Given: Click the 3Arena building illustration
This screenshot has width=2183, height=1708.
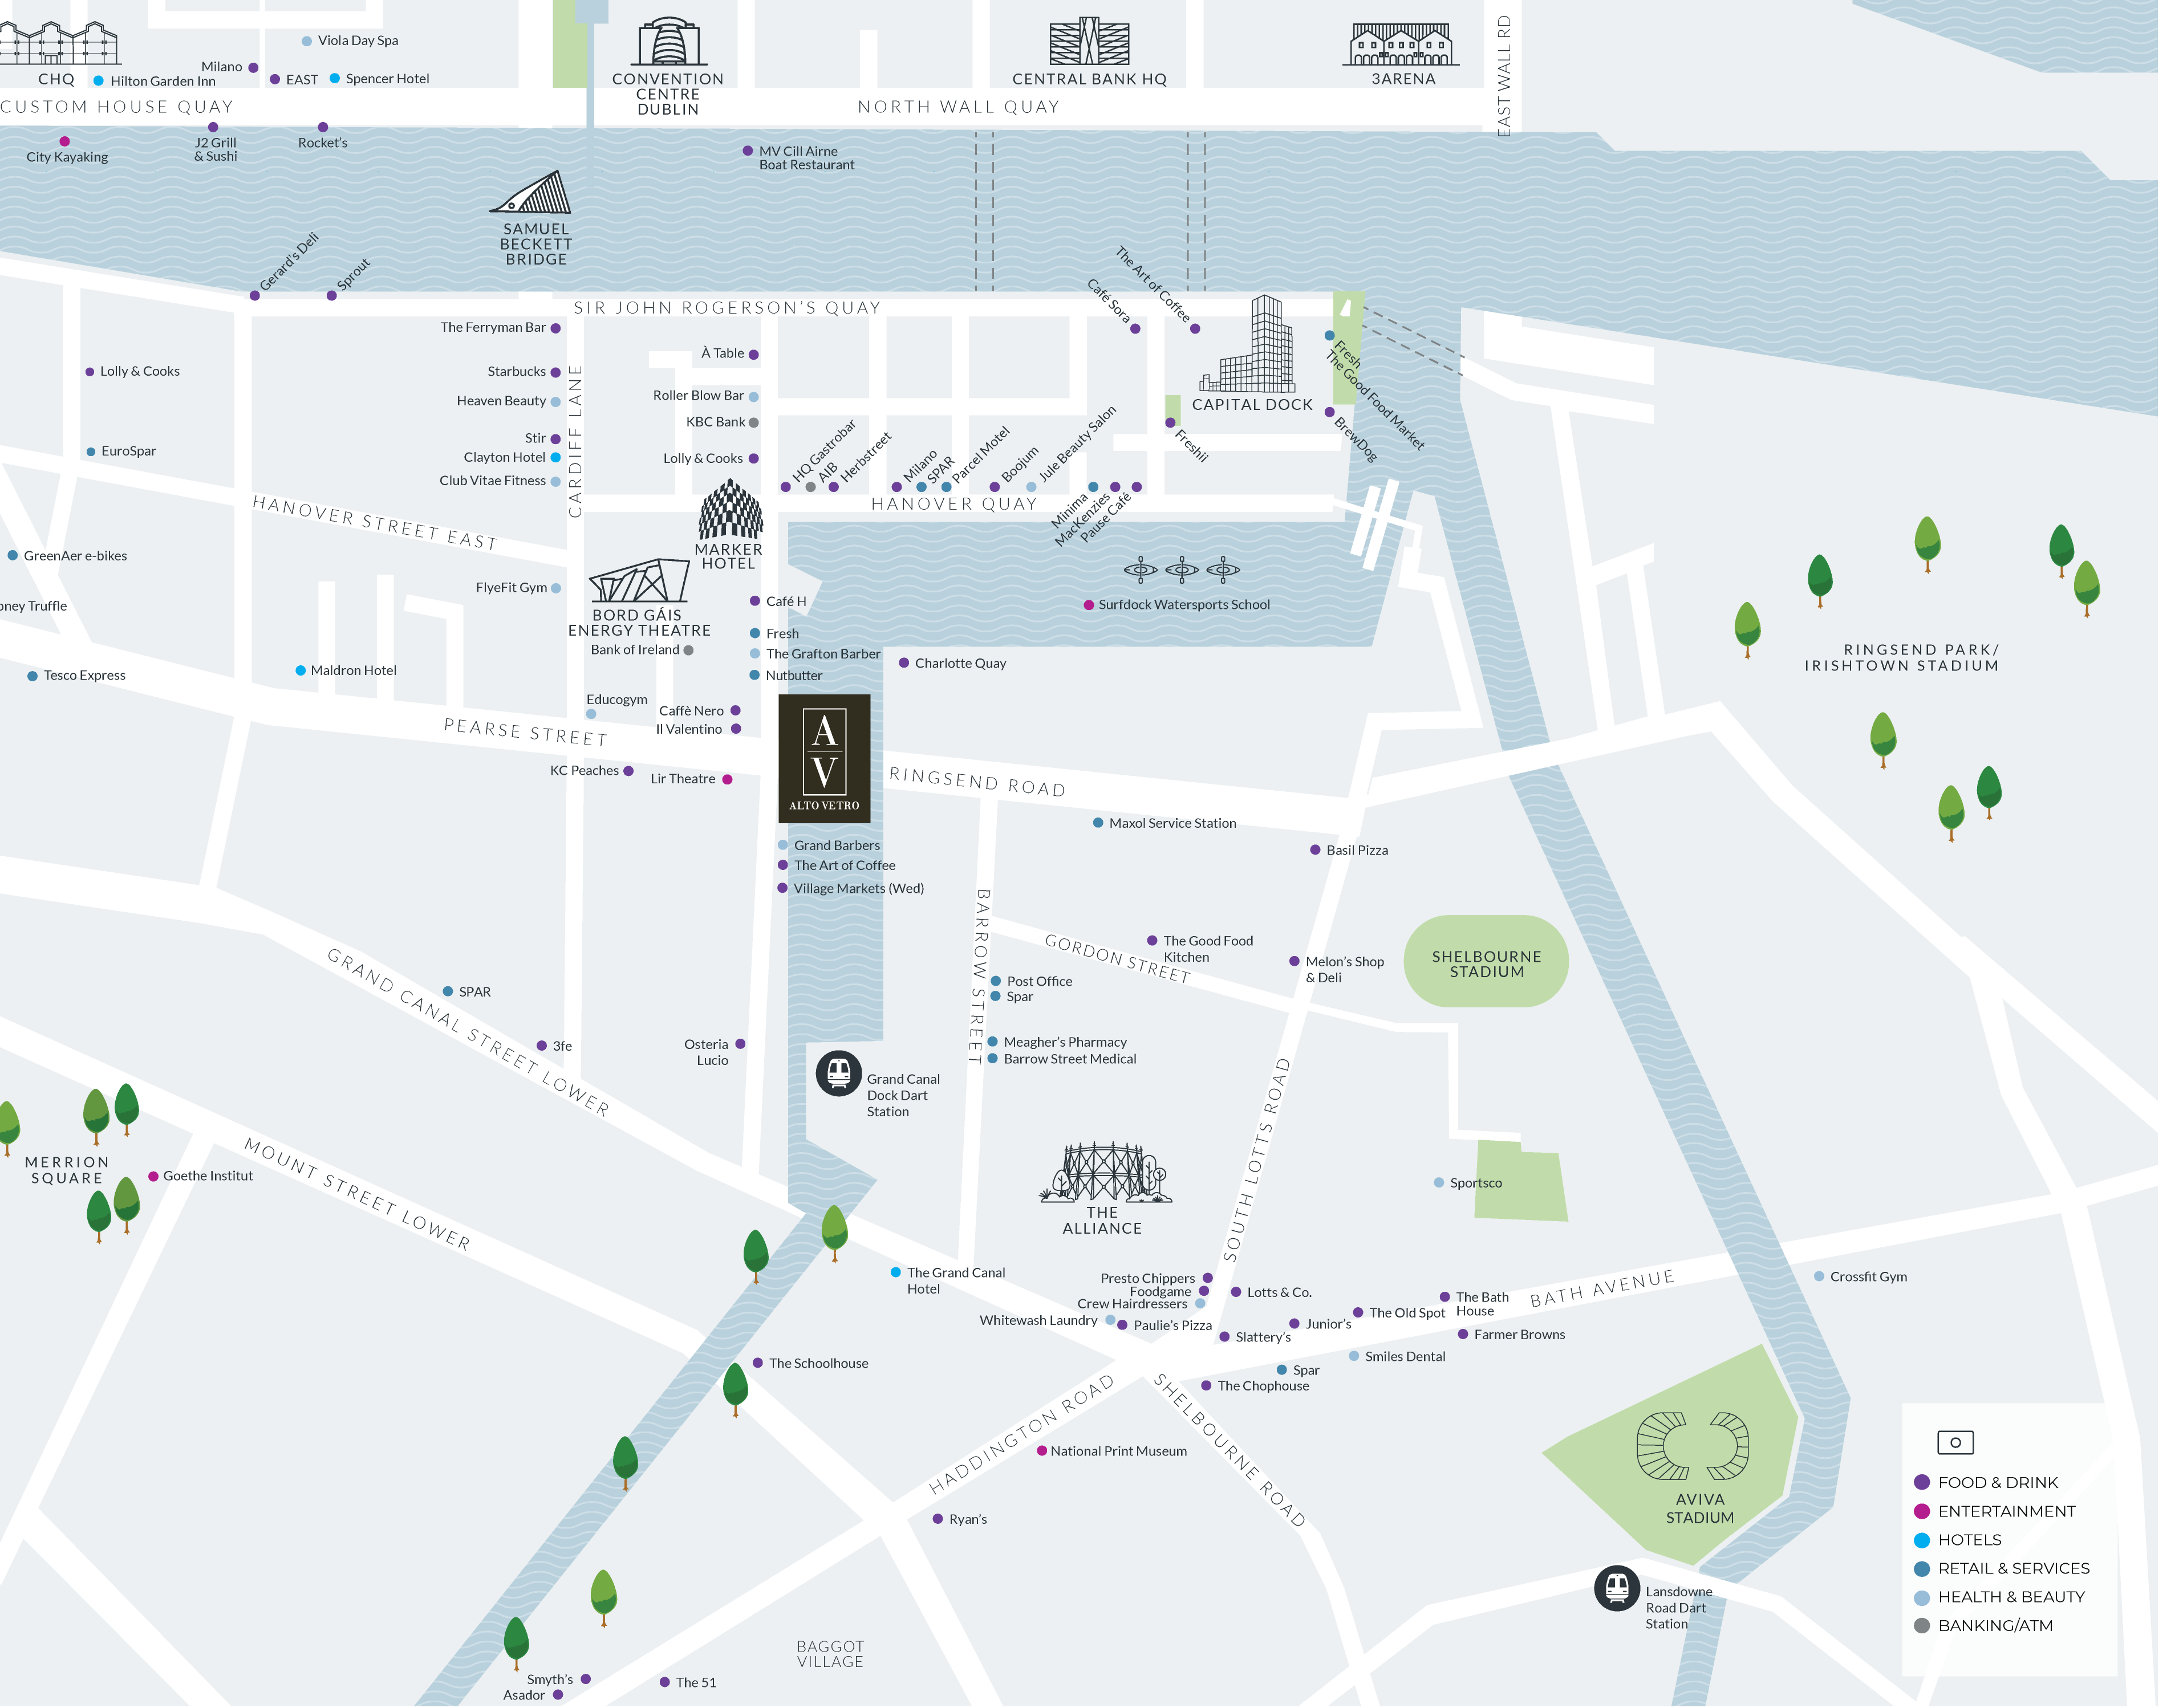Looking at the screenshot, I should coord(1418,45).
